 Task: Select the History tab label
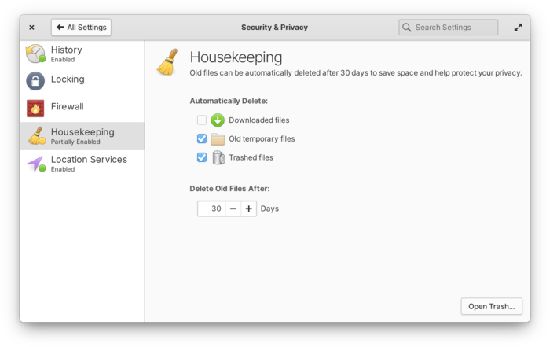(x=67, y=50)
